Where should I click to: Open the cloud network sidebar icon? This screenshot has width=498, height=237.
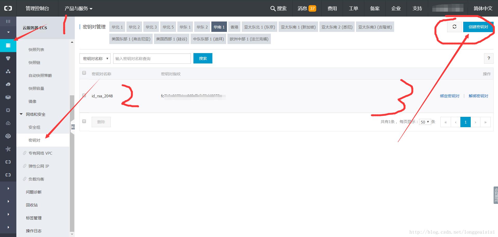pos(8,123)
